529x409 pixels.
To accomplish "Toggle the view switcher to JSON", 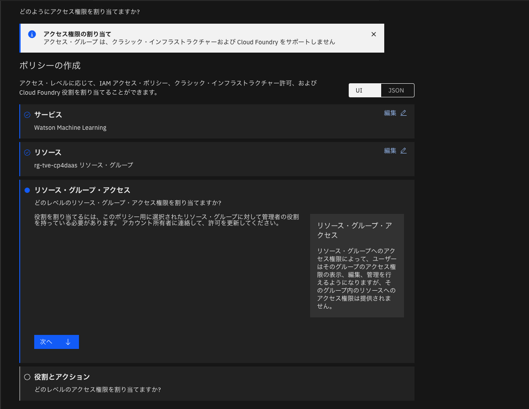I will (x=397, y=90).
